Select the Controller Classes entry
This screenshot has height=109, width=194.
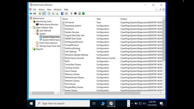tap(73, 64)
